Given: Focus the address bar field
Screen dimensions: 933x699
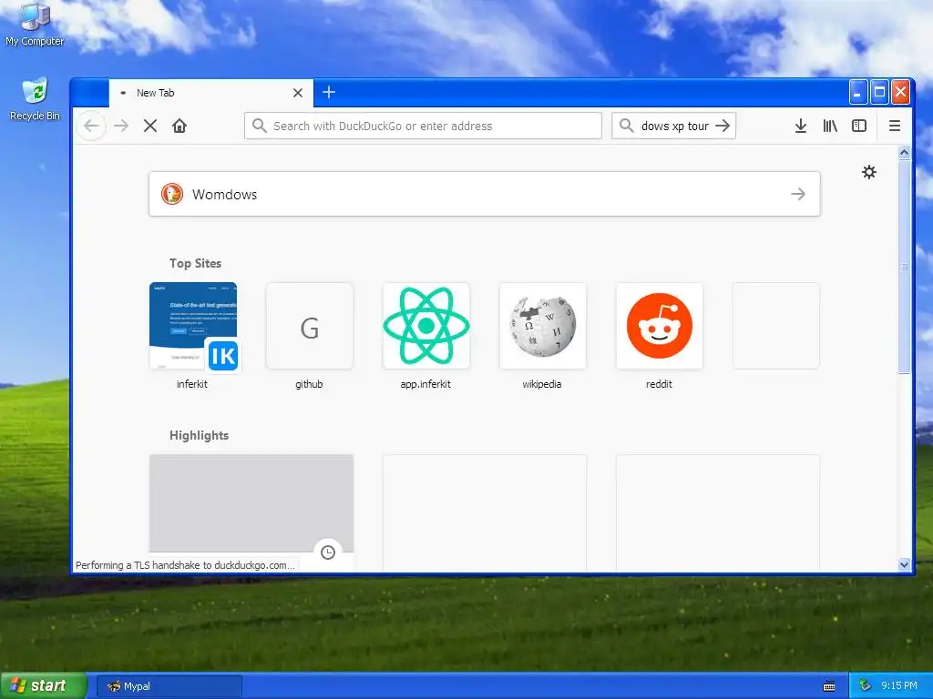Looking at the screenshot, I should (x=423, y=126).
